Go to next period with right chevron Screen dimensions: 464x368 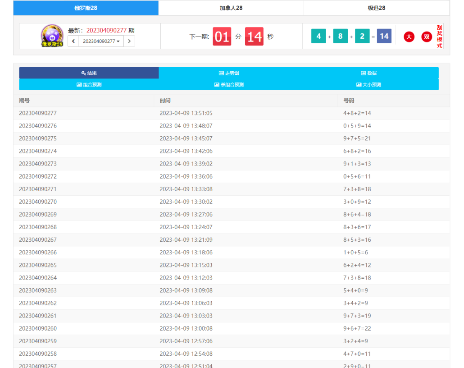click(x=129, y=41)
